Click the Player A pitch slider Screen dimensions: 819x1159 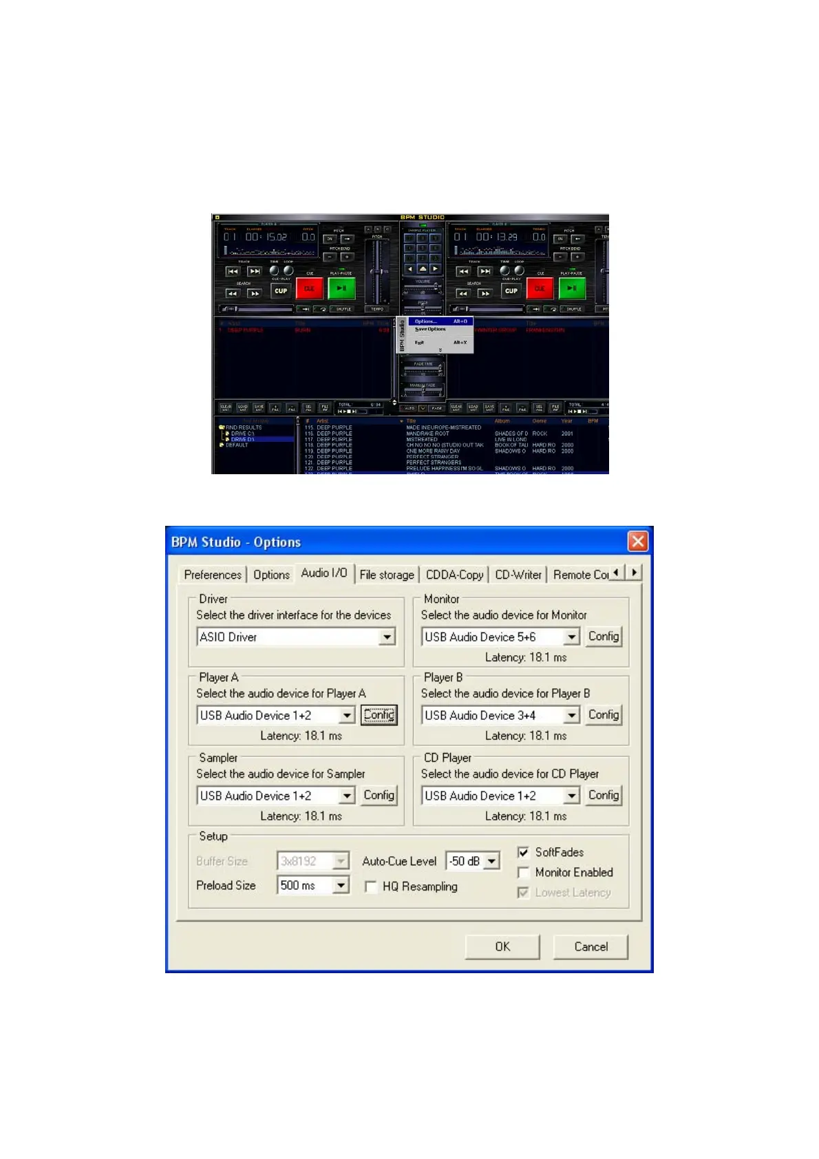[x=376, y=272]
